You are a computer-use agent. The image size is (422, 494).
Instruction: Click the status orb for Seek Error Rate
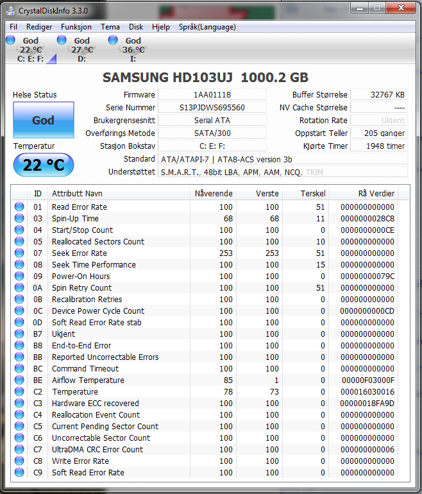[19, 253]
